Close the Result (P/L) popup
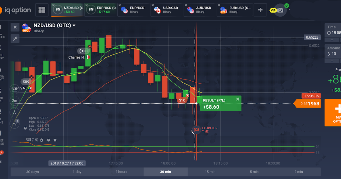The width and height of the screenshot is (341, 179). [238, 99]
